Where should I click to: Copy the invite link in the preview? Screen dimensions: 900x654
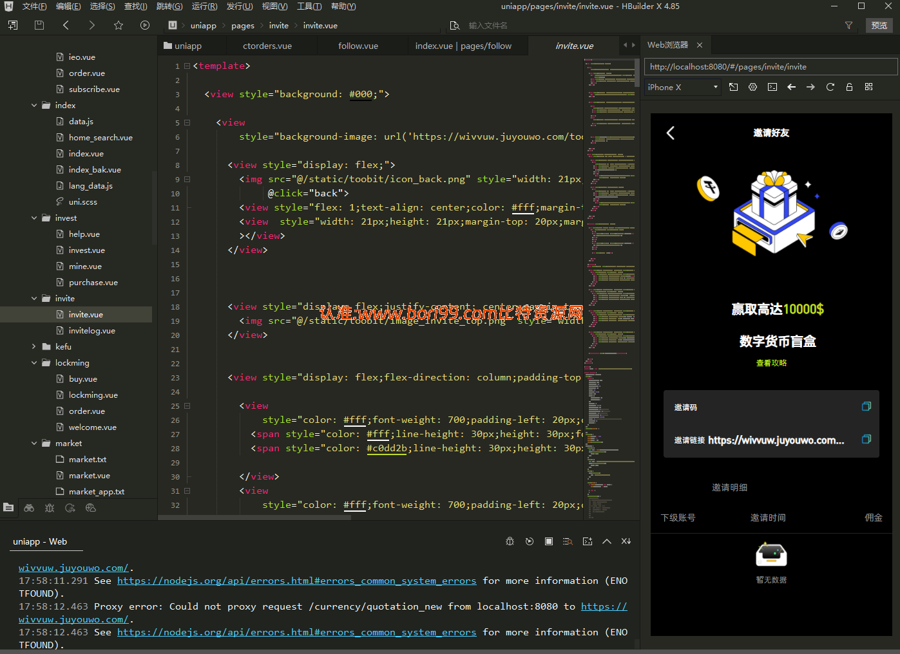click(866, 439)
